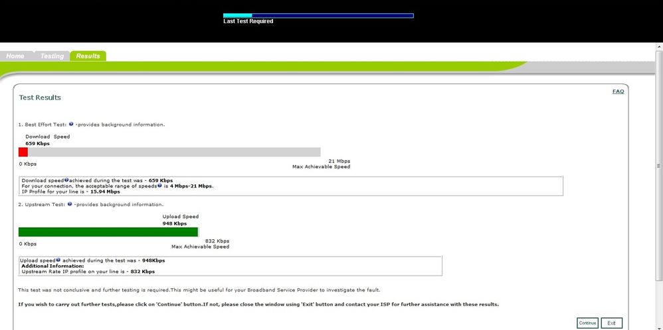
Task: Select the Results tab
Action: click(88, 56)
